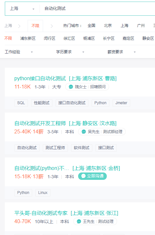The image size is (155, 235).
Task: Click chat icon beside 王先生 测试经理
Action: click(79, 222)
